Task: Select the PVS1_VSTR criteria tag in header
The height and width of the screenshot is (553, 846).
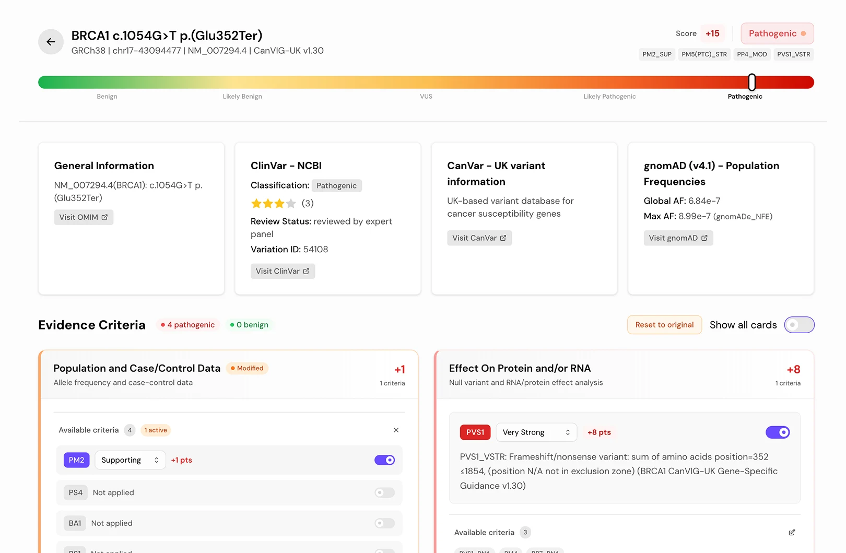Action: [x=794, y=54]
